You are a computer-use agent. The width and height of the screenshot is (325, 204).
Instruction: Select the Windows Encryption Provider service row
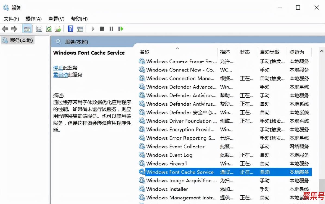click(225, 129)
